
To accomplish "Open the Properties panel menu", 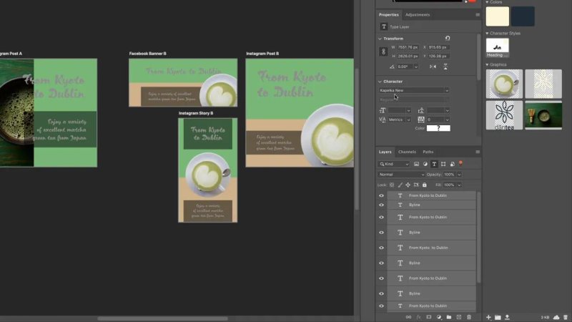I will click(x=478, y=14).
